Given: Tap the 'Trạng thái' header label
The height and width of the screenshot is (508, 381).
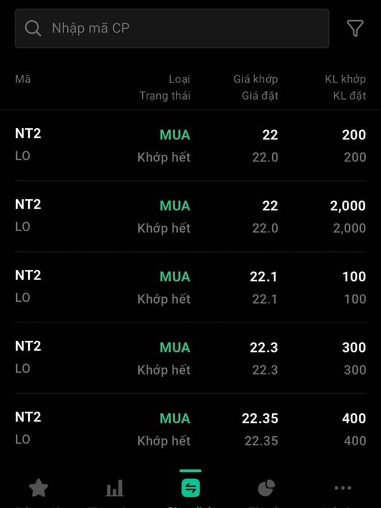Looking at the screenshot, I should coord(165,96).
